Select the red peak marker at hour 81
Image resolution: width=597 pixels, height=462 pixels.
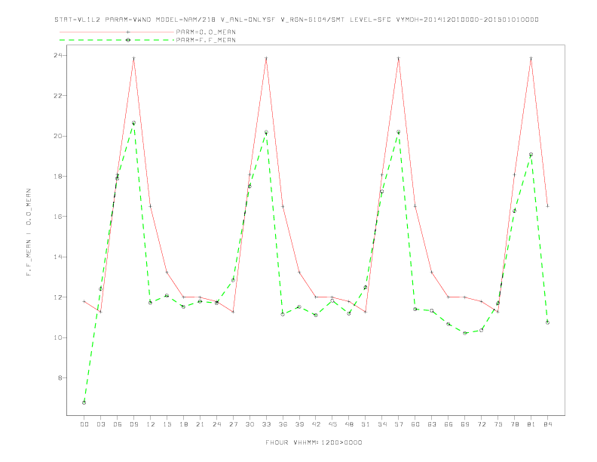[531, 58]
